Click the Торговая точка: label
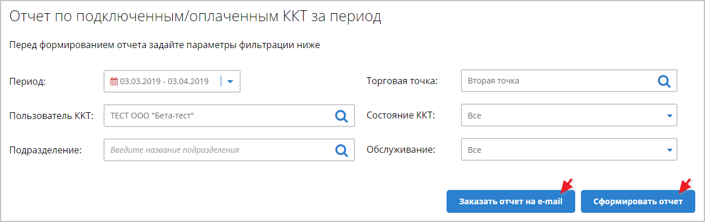705x222 pixels. pyautogui.click(x=402, y=81)
